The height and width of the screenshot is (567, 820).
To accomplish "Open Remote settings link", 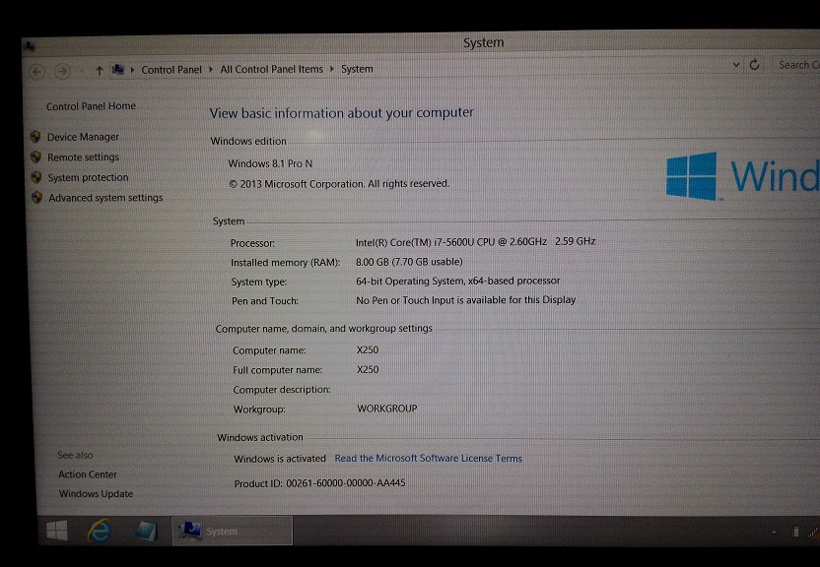I will tap(83, 157).
